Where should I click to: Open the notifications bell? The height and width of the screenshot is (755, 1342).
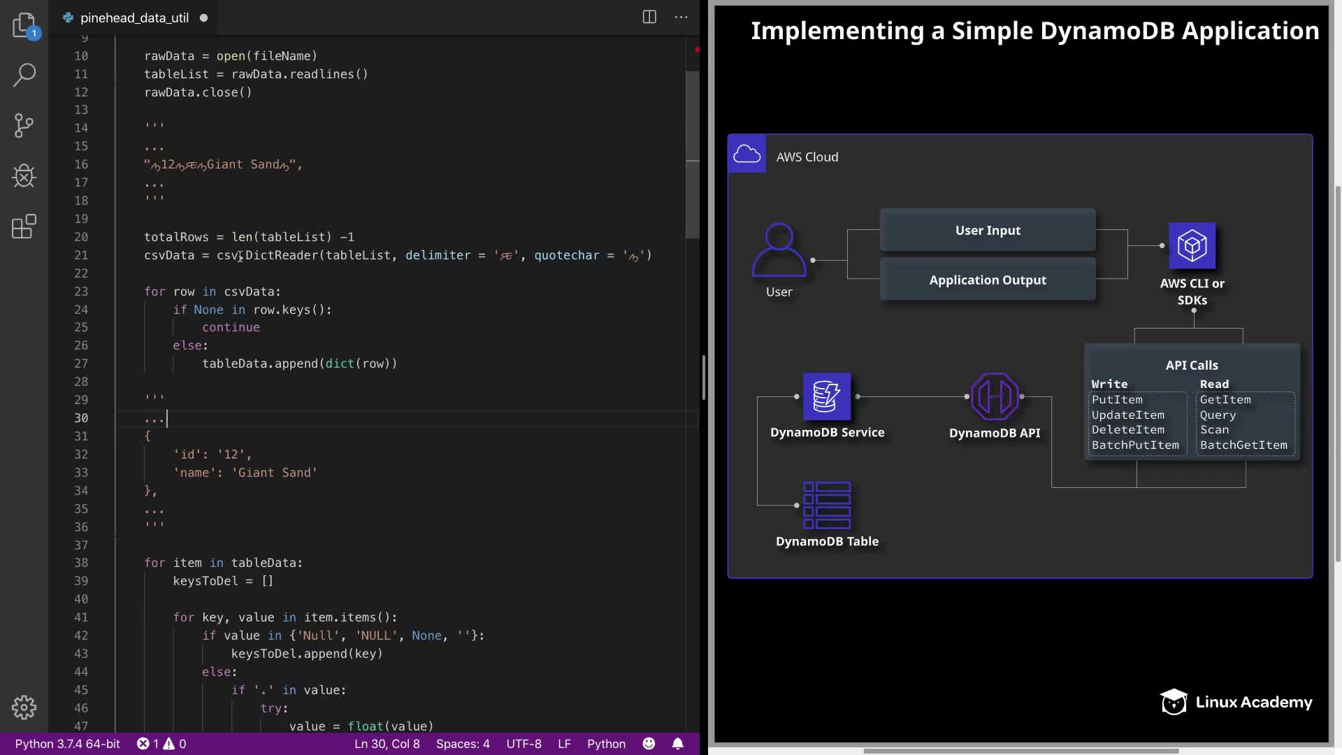(x=677, y=744)
